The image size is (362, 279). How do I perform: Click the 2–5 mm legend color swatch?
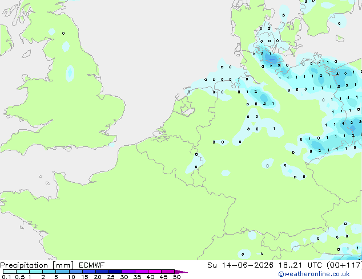49,272
